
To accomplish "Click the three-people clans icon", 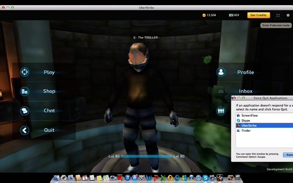I will (221, 111).
